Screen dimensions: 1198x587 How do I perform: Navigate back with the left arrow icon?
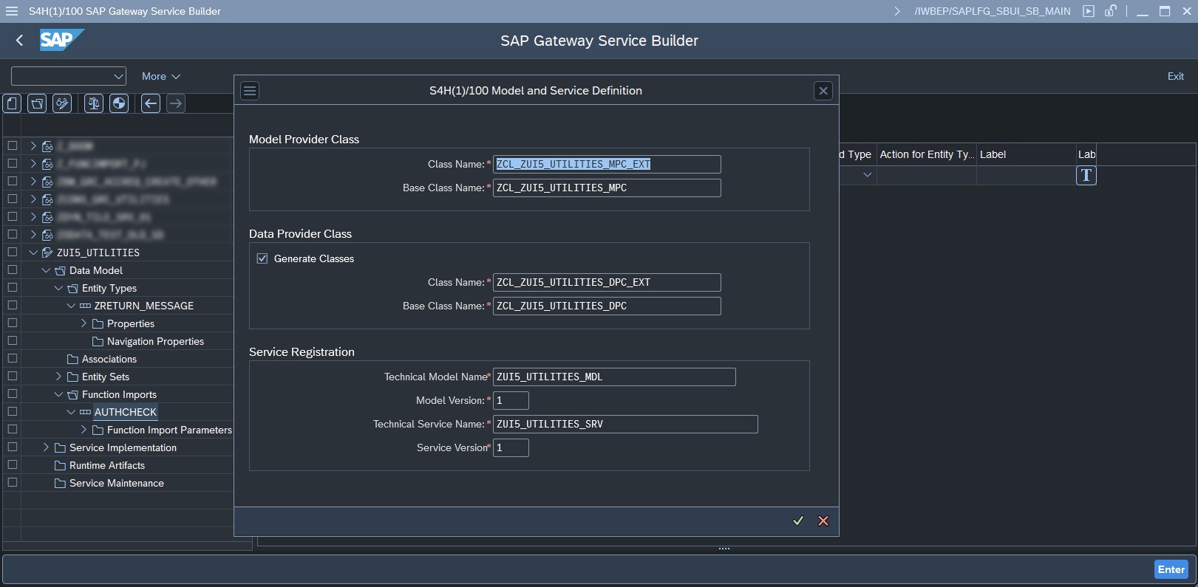coord(151,103)
